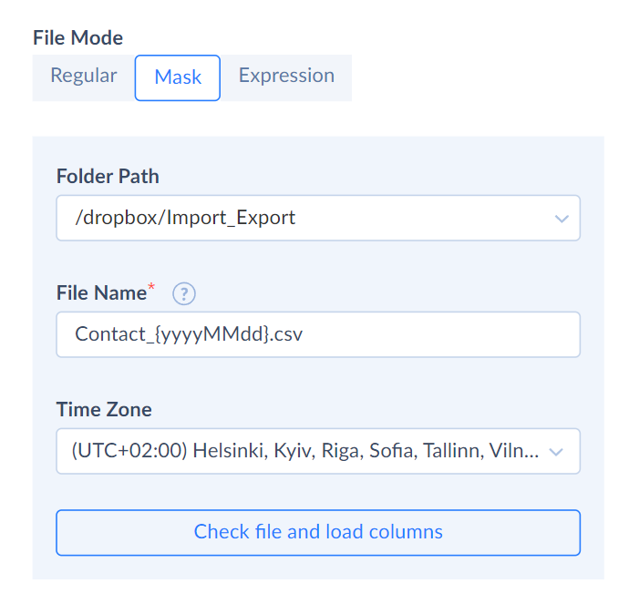Screen dimensions: 639x604
Task: Click the Folder Path chevron arrow
Action: 562,219
